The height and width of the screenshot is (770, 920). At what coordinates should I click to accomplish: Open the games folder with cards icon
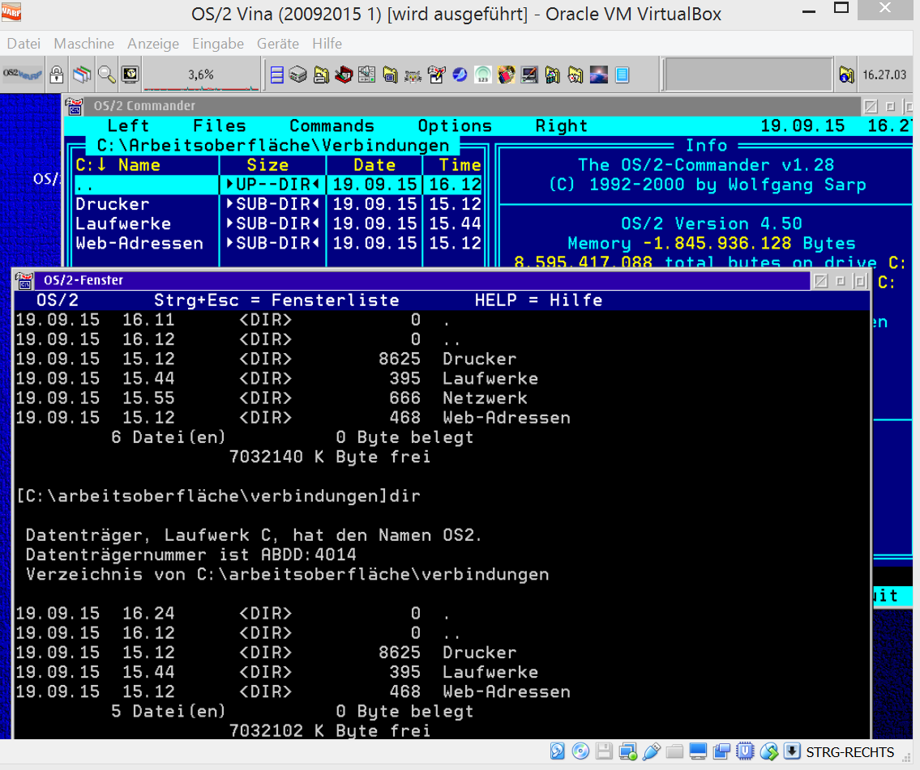tap(576, 75)
